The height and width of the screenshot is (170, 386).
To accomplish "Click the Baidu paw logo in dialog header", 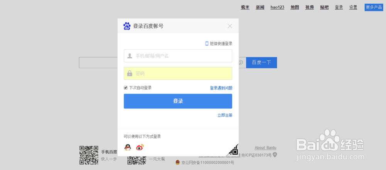I will [x=127, y=26].
